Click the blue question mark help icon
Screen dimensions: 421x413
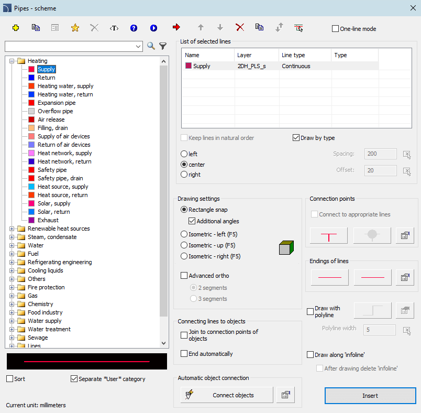tap(134, 28)
